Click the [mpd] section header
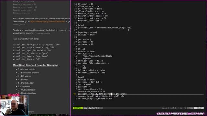Image resolution: width=207 pixels, height=116 pixels. [x=81, y=77]
